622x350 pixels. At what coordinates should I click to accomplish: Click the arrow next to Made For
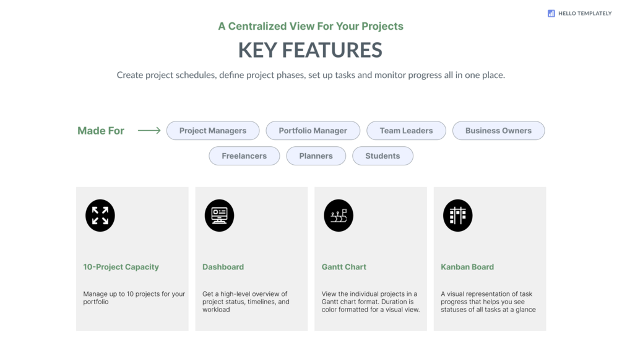(x=149, y=130)
